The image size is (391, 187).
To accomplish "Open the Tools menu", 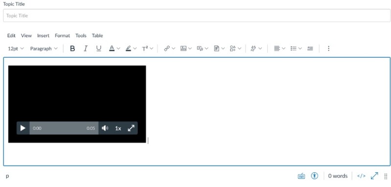I will (81, 36).
